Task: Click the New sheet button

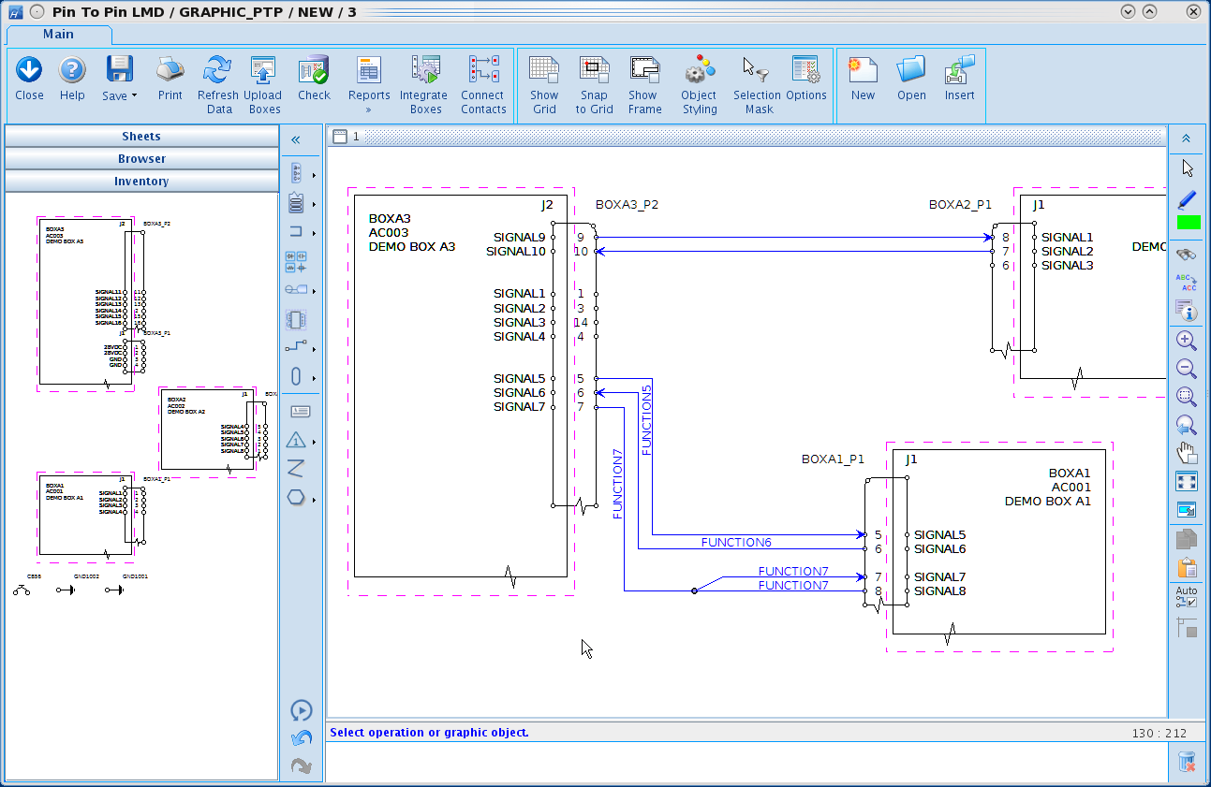Action: [863, 79]
